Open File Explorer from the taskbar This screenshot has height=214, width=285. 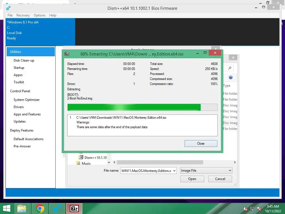click(22, 208)
